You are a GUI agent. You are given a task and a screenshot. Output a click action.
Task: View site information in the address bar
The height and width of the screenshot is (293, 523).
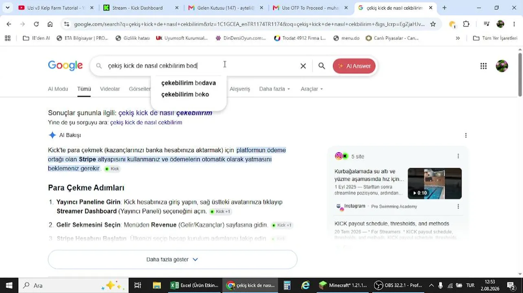coord(67,24)
